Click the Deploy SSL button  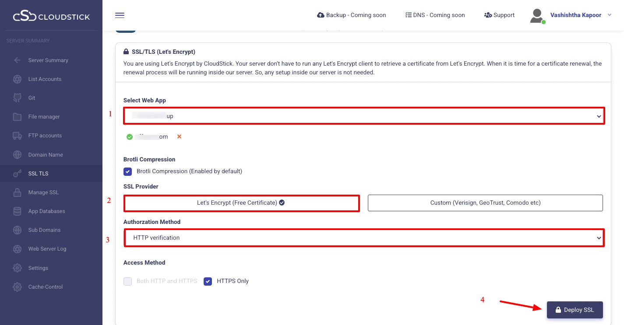click(x=575, y=310)
